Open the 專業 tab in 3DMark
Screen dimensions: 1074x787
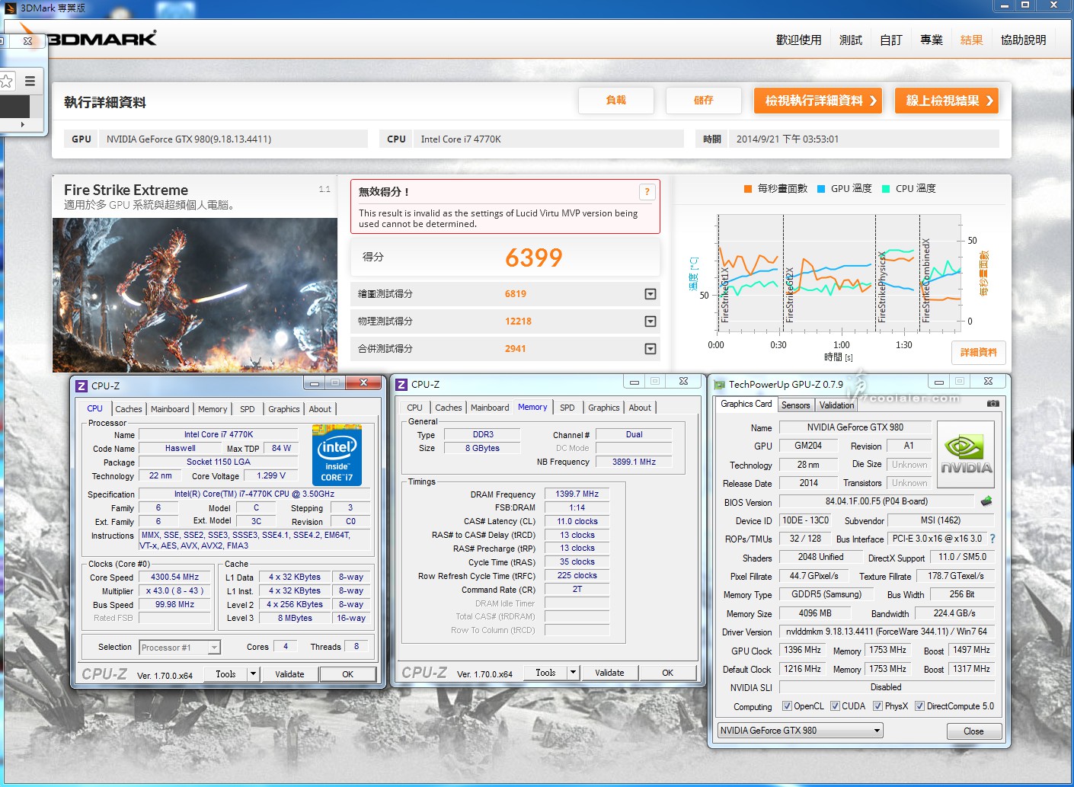pyautogui.click(x=931, y=40)
